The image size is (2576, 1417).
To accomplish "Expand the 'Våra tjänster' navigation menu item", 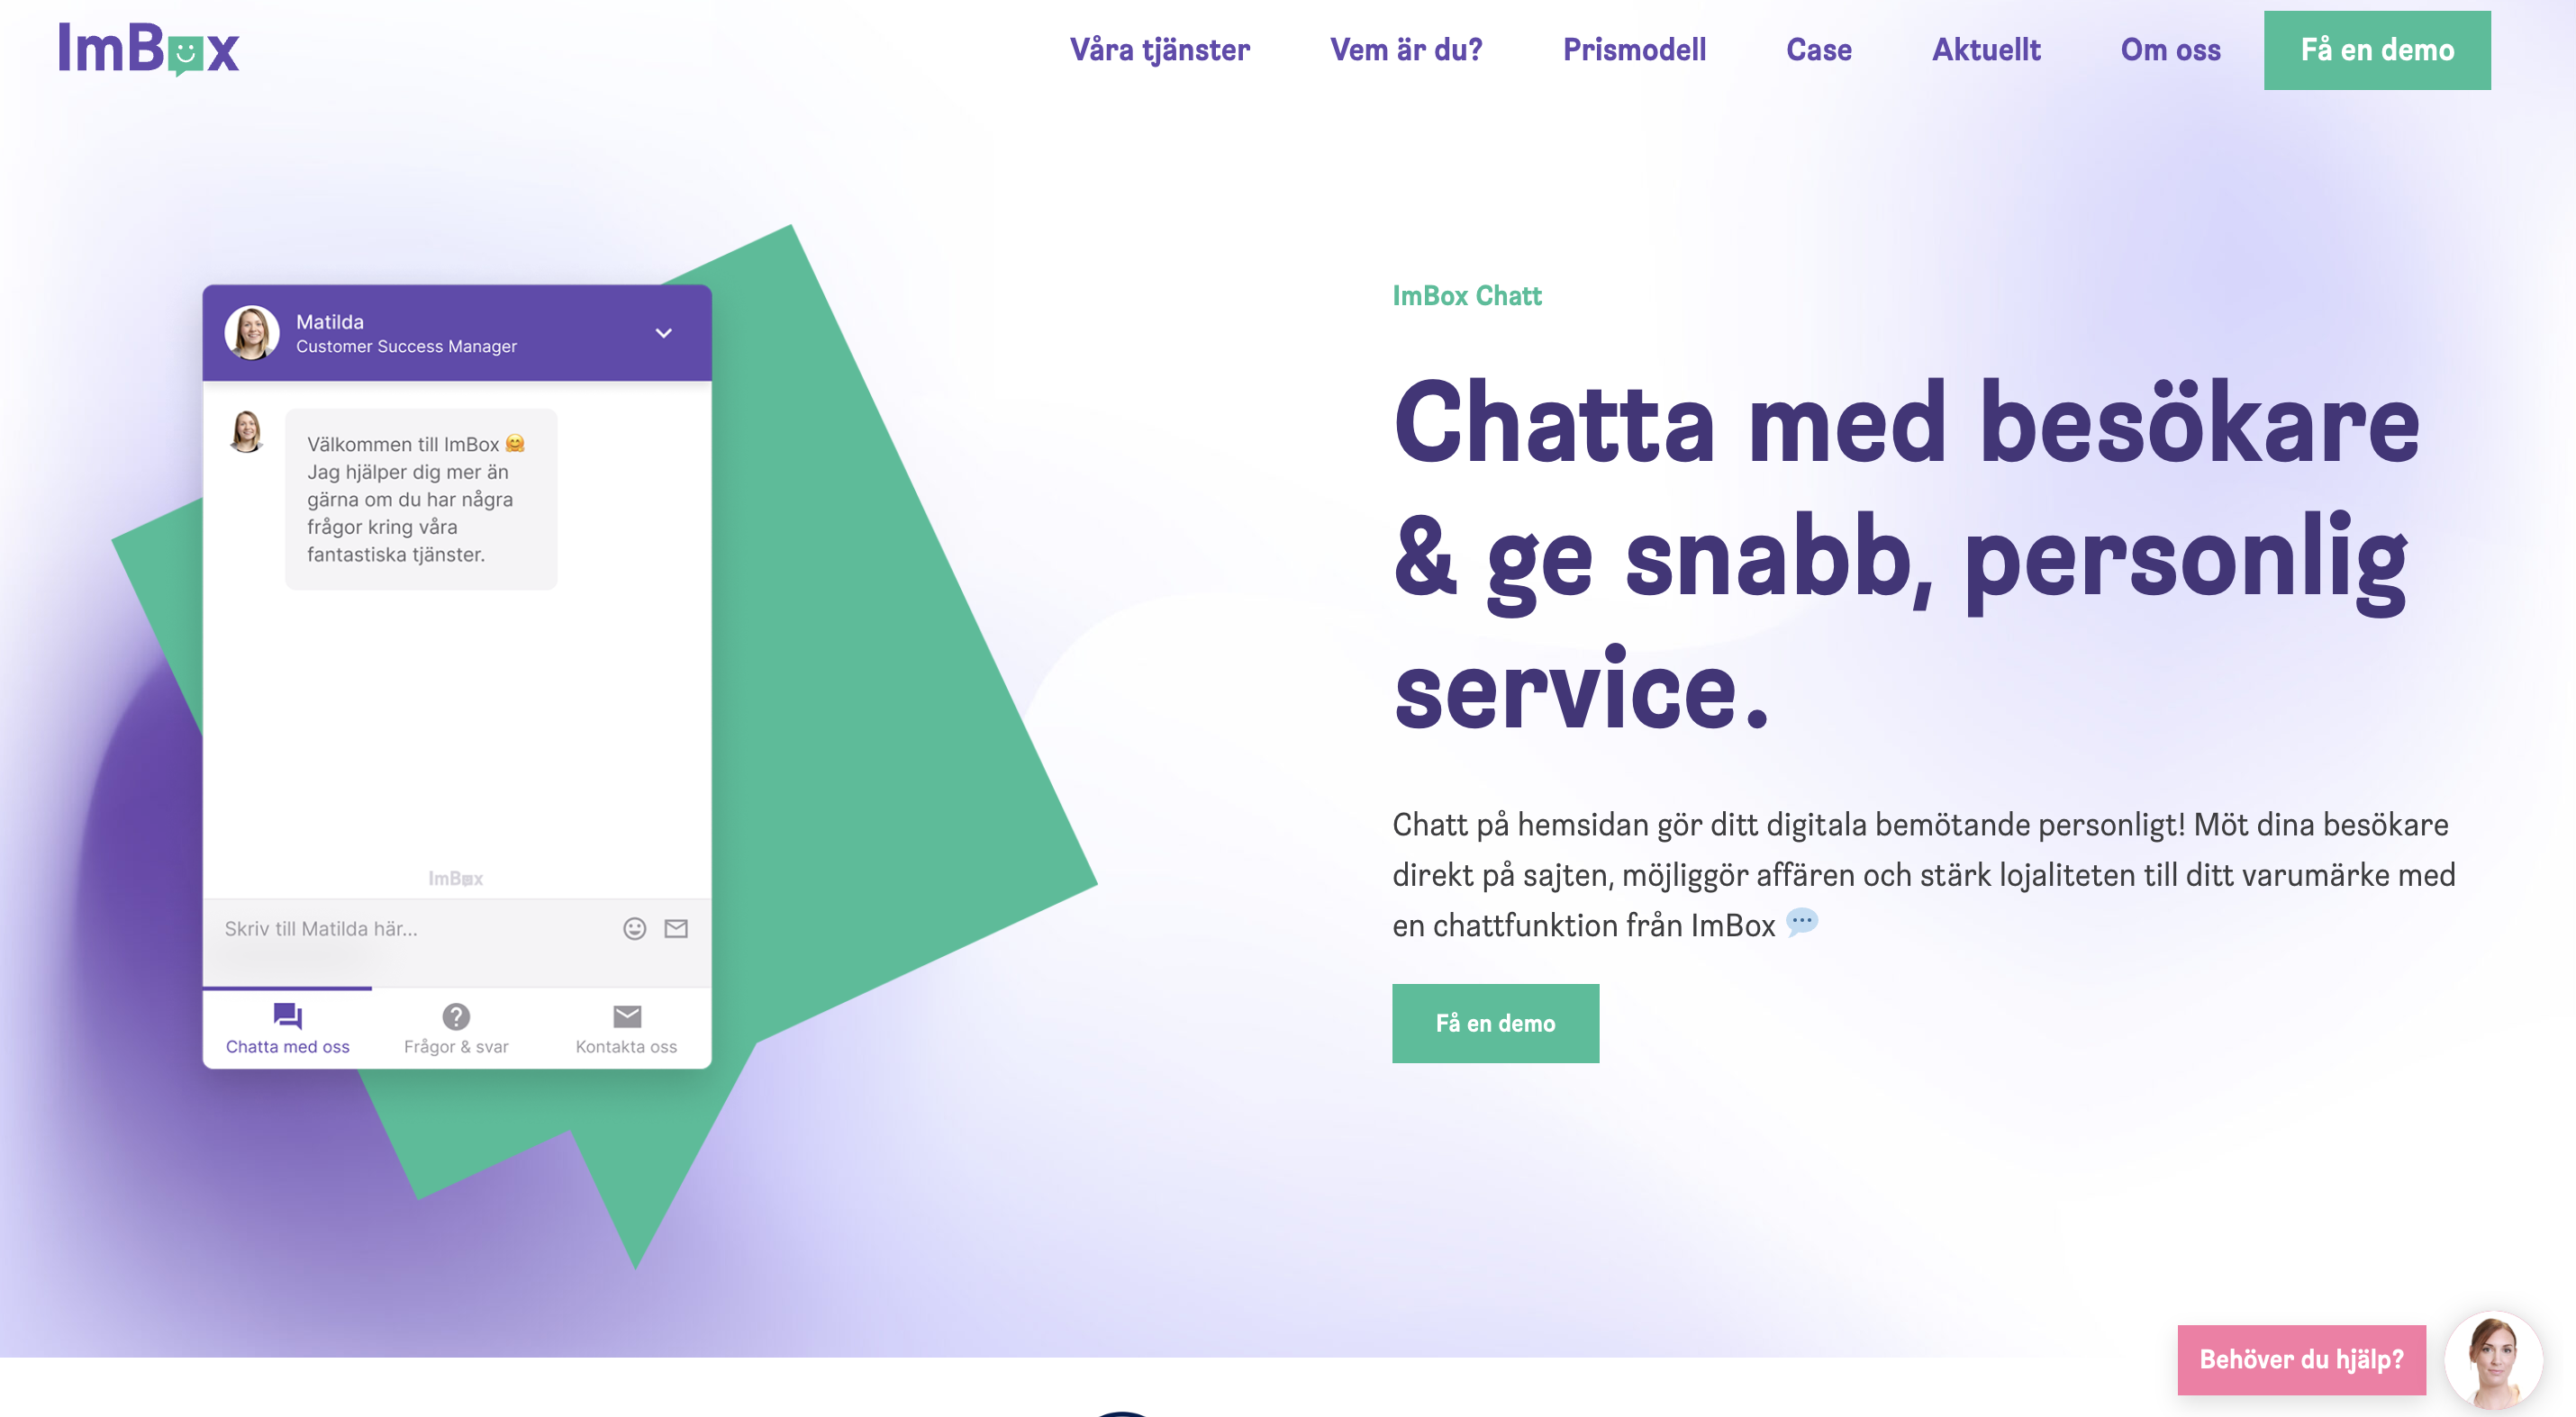I will (x=1157, y=49).
